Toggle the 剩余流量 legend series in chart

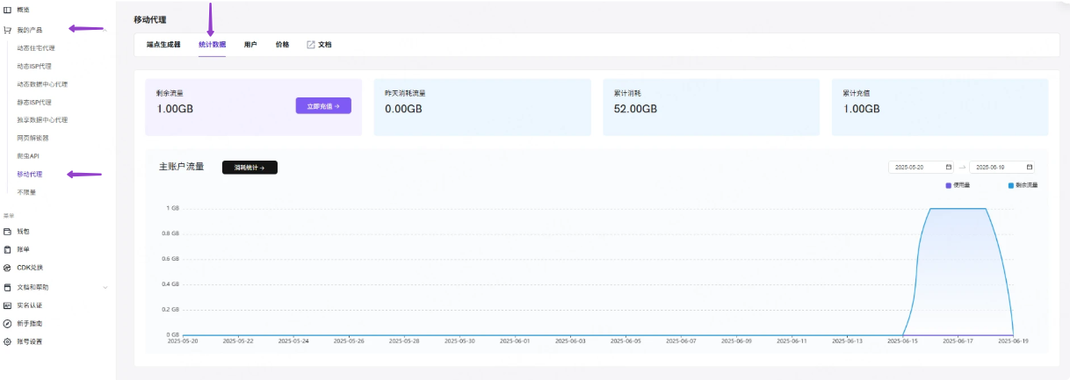[1010, 185]
